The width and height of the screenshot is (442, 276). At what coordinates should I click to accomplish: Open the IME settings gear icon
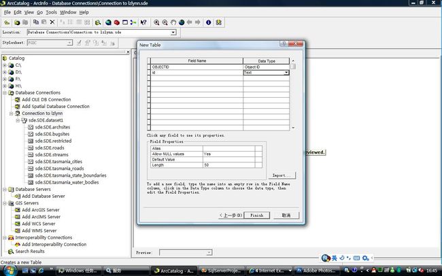point(365,258)
